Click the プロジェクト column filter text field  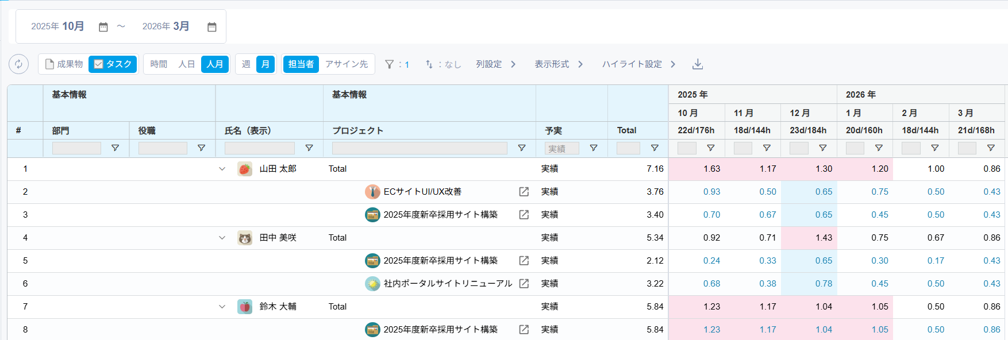[420, 148]
